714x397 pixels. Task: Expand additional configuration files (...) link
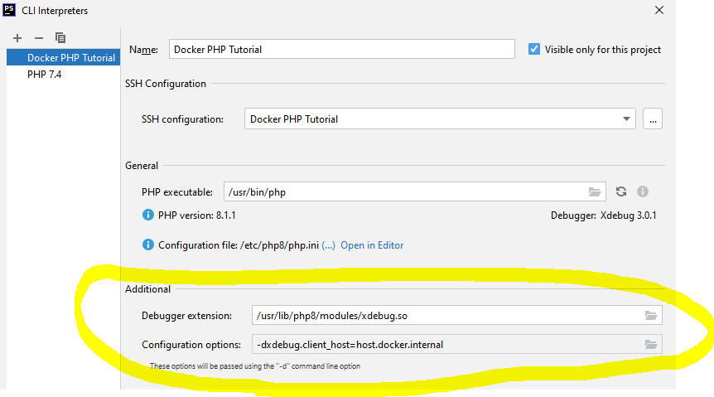click(328, 245)
